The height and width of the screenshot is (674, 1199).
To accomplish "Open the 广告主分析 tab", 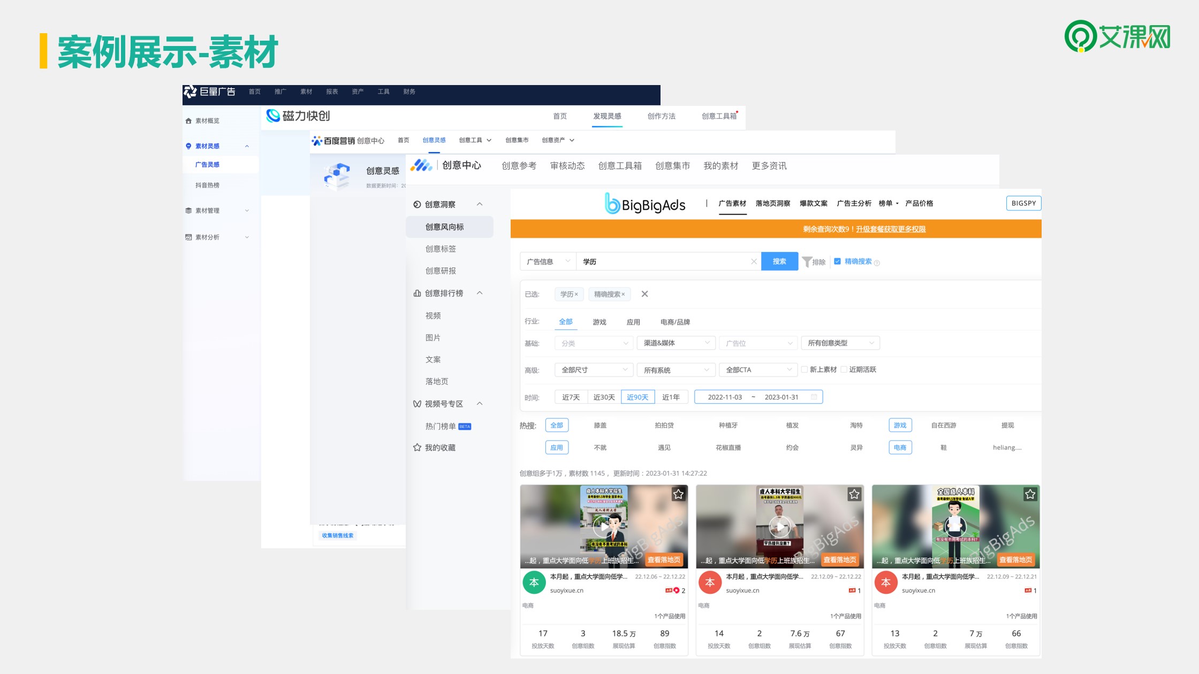I will coord(854,203).
